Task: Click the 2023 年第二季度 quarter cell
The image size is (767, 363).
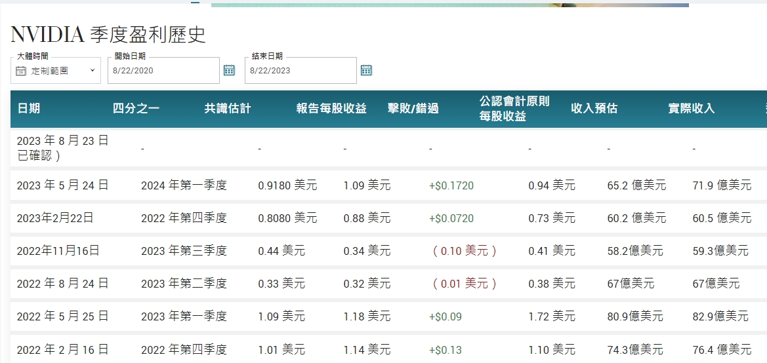Action: click(184, 284)
